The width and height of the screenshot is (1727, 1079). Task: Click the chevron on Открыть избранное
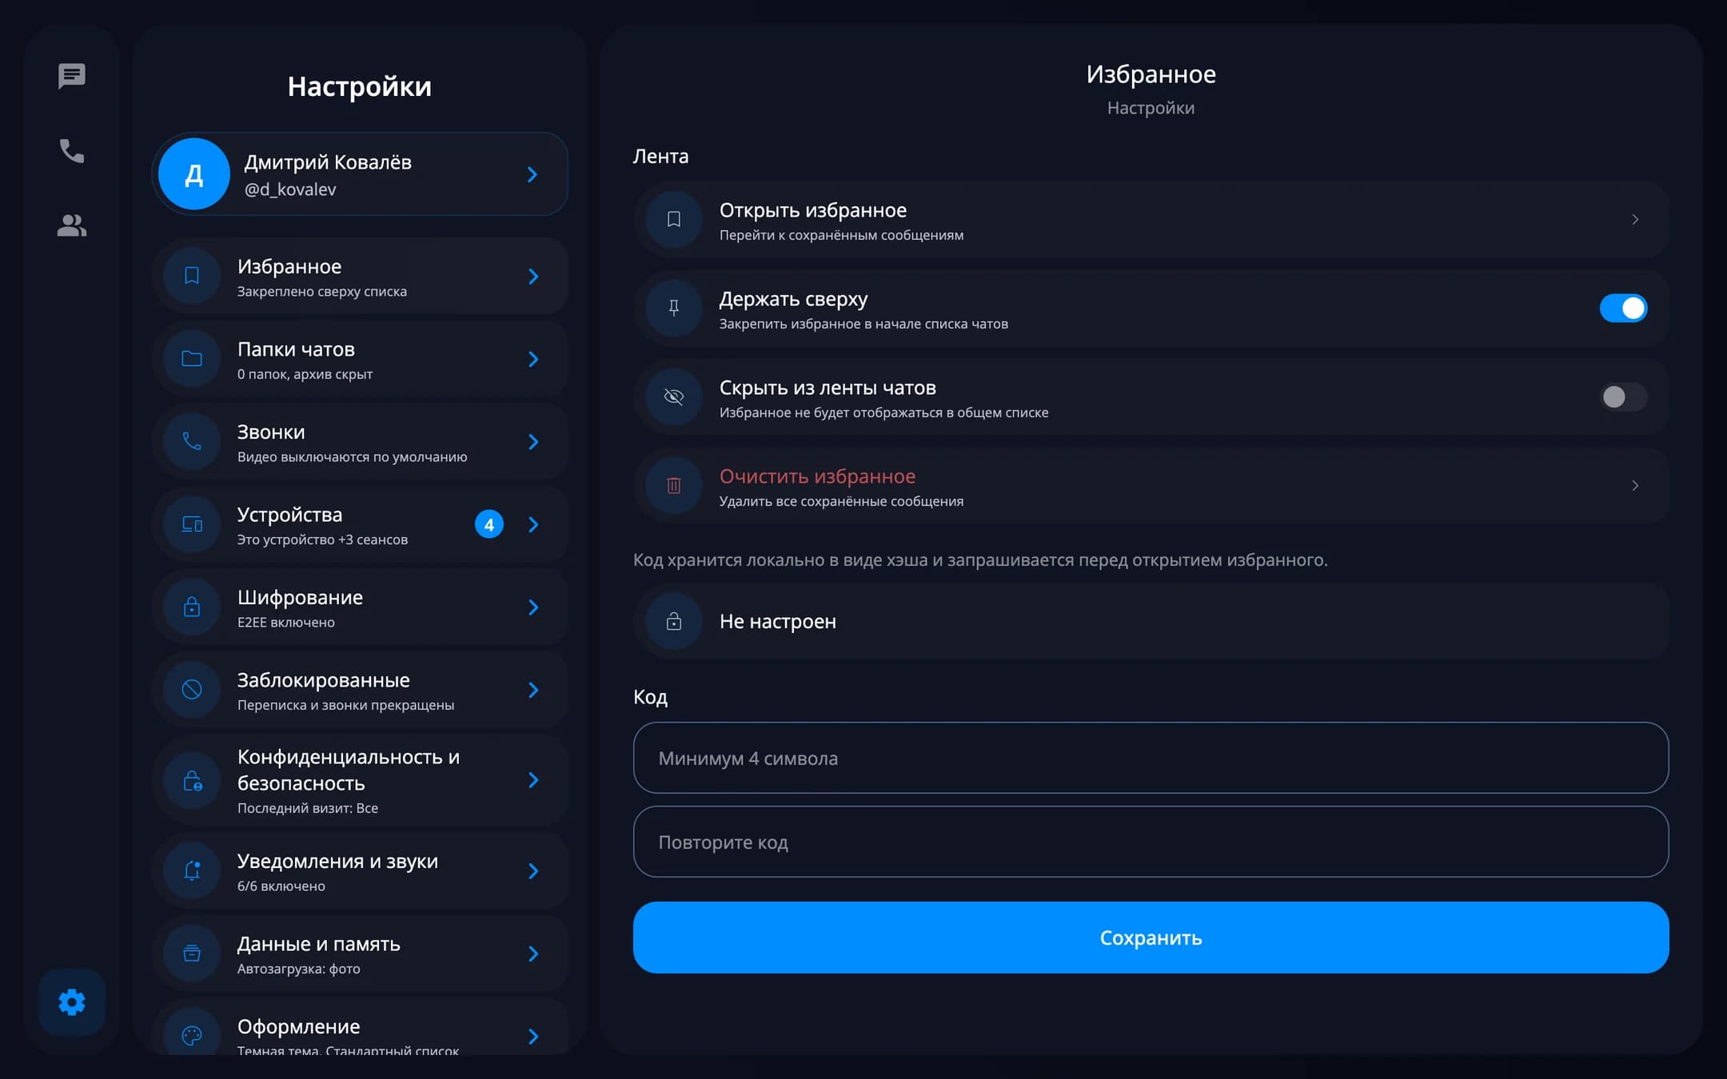point(1635,219)
